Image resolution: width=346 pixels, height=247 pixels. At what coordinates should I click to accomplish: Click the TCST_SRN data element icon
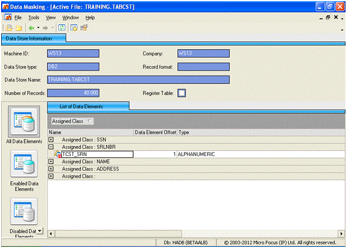[57, 154]
